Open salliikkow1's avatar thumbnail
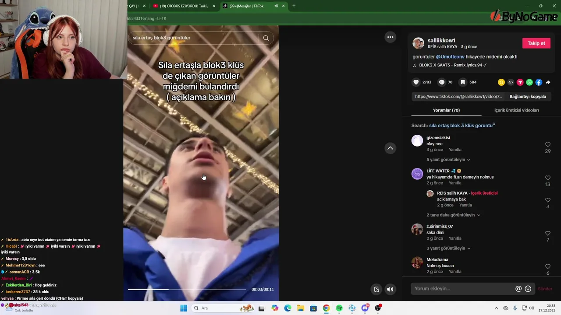The height and width of the screenshot is (315, 561). [x=418, y=43]
